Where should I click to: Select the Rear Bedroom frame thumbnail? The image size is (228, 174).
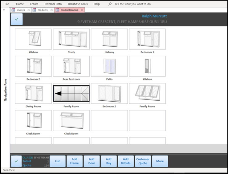tap(71, 66)
